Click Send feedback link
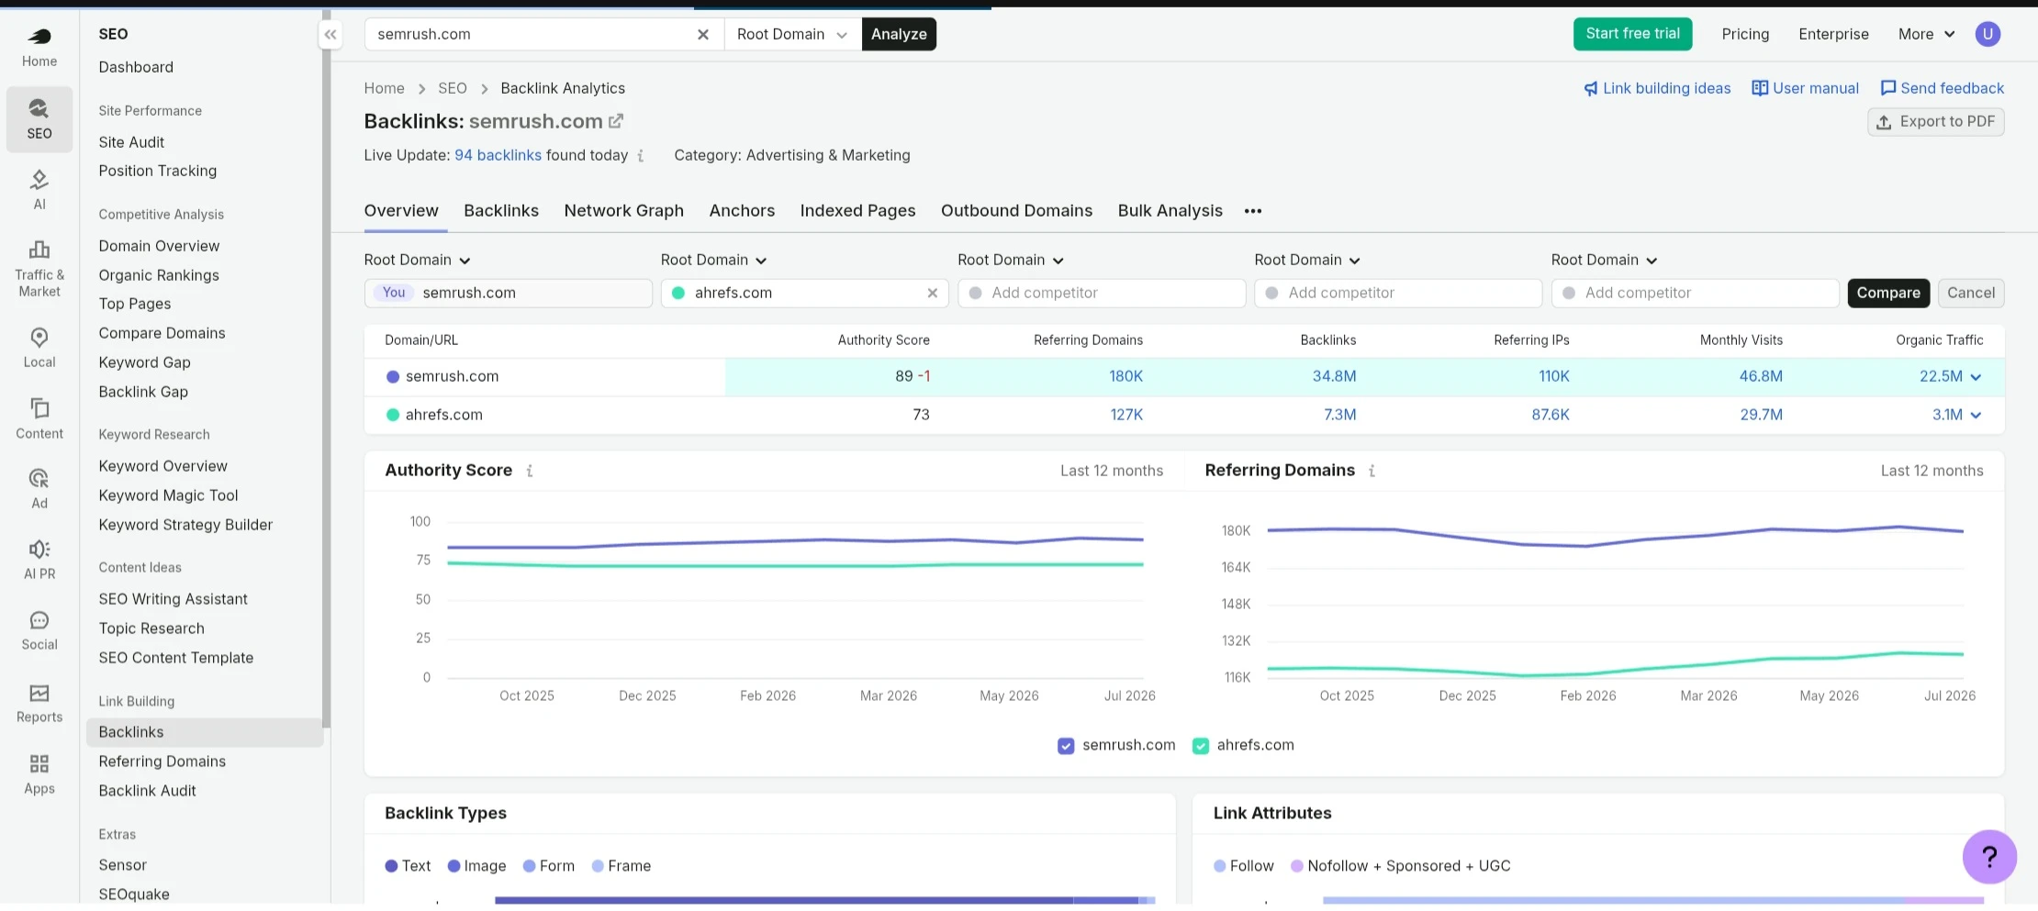This screenshot has width=2038, height=911. (1942, 88)
